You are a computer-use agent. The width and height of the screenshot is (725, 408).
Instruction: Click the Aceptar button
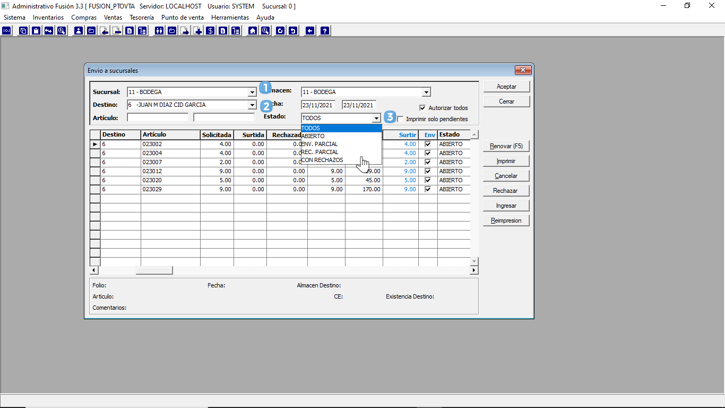pos(506,87)
